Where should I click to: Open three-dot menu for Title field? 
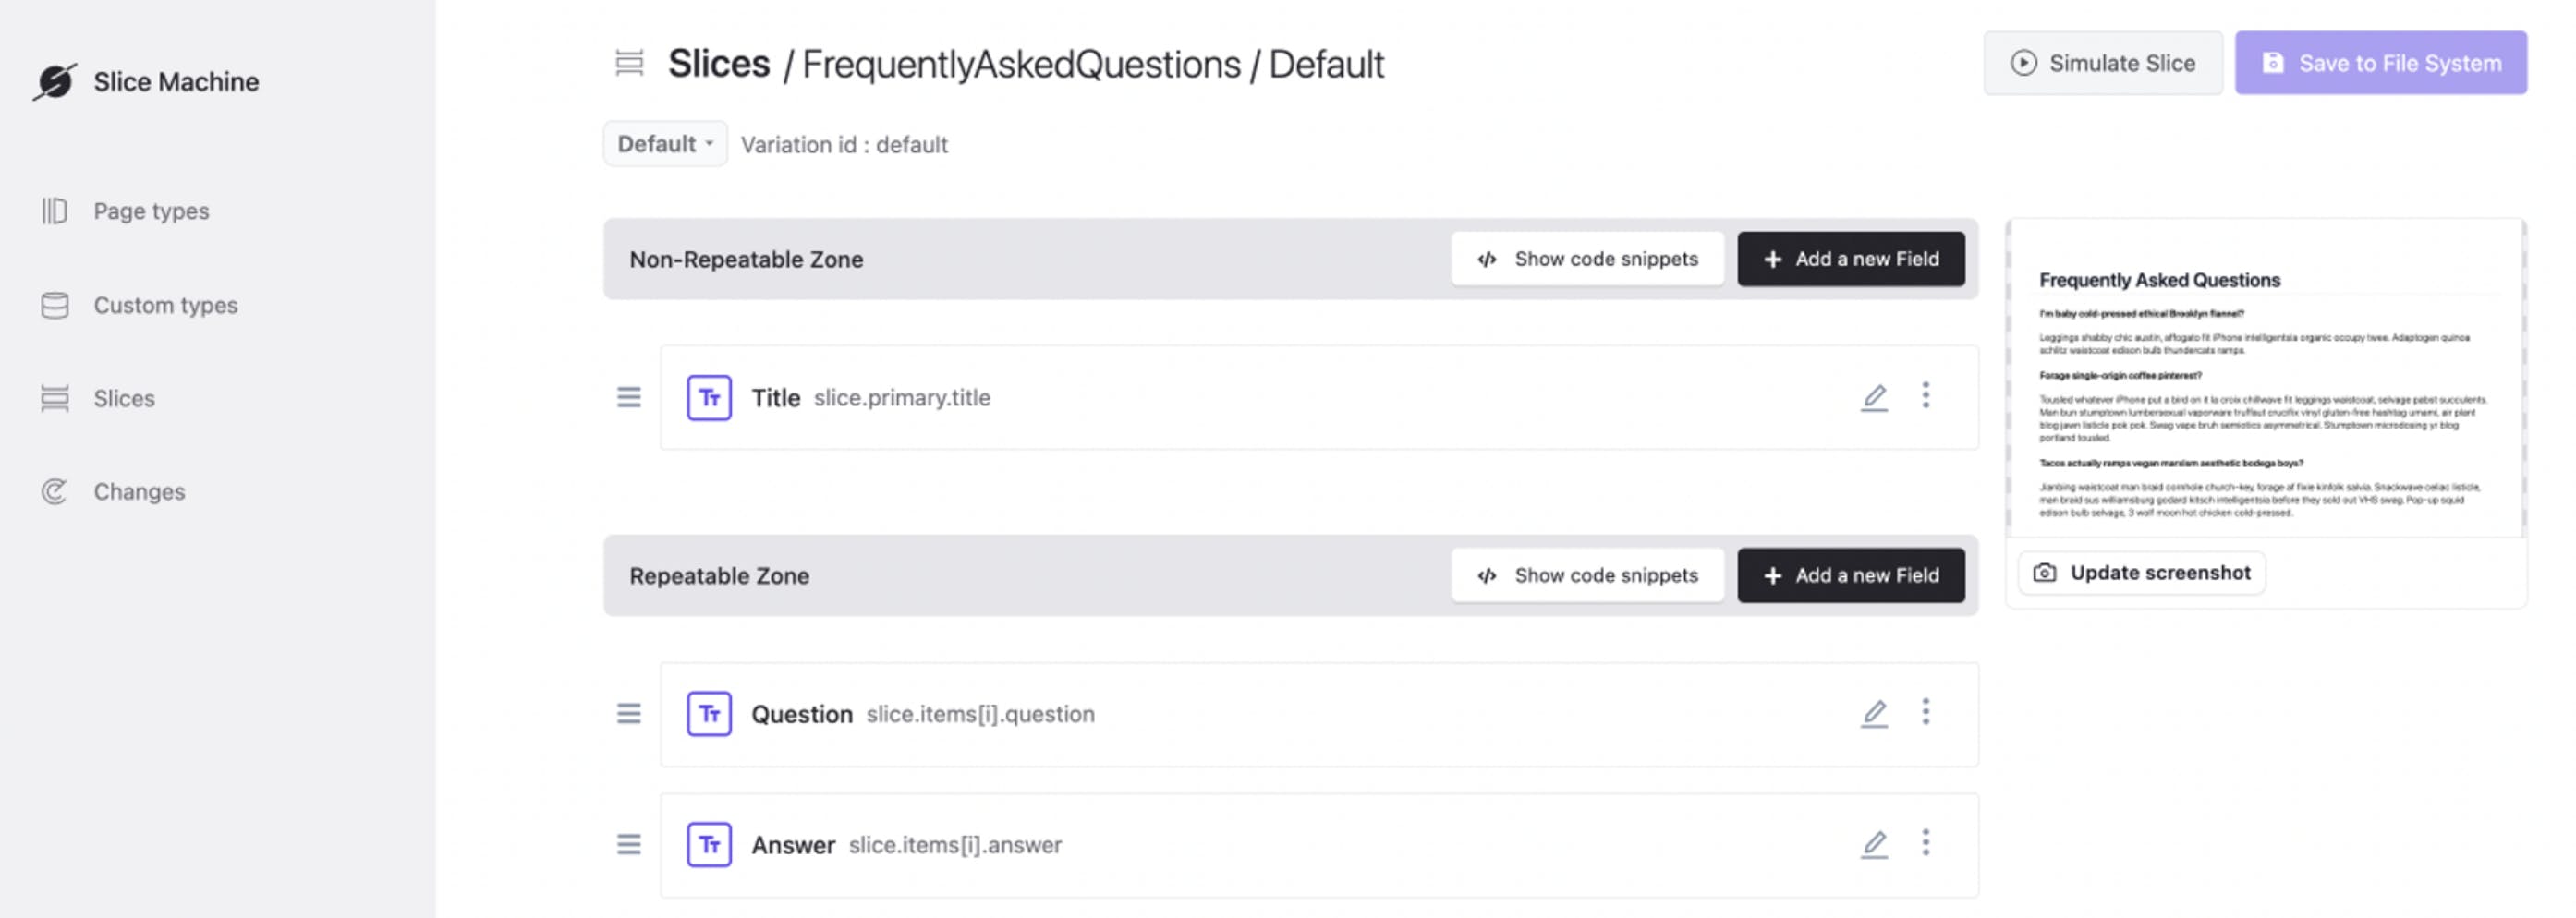click(1925, 396)
